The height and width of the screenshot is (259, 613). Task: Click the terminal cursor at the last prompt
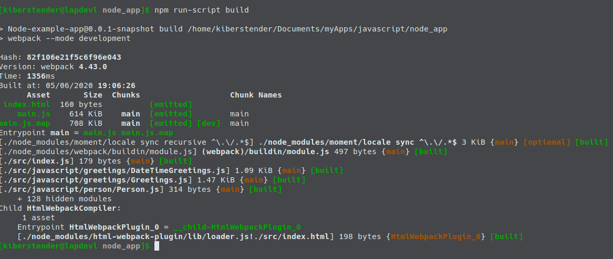coord(157,246)
